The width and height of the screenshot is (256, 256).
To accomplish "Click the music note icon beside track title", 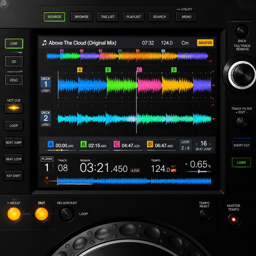I will [44, 43].
